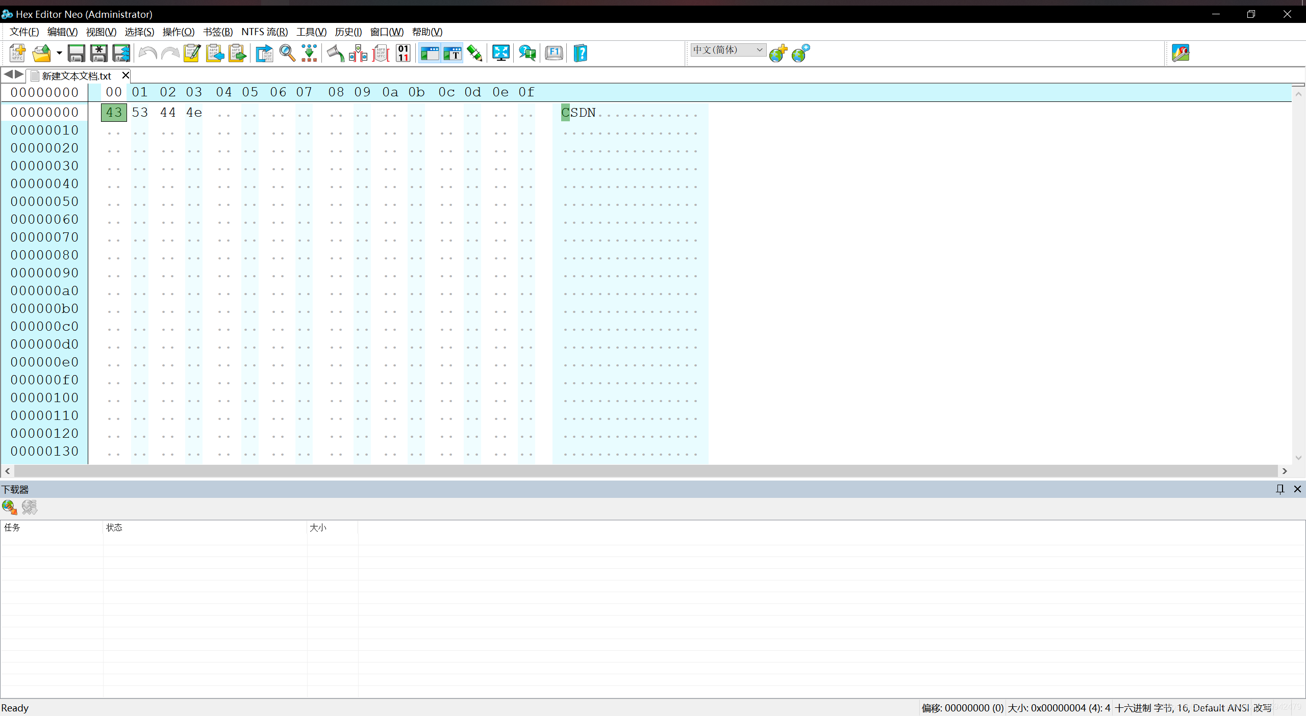The image size is (1306, 716).
Task: Click the New file toolbar icon
Action: click(17, 53)
